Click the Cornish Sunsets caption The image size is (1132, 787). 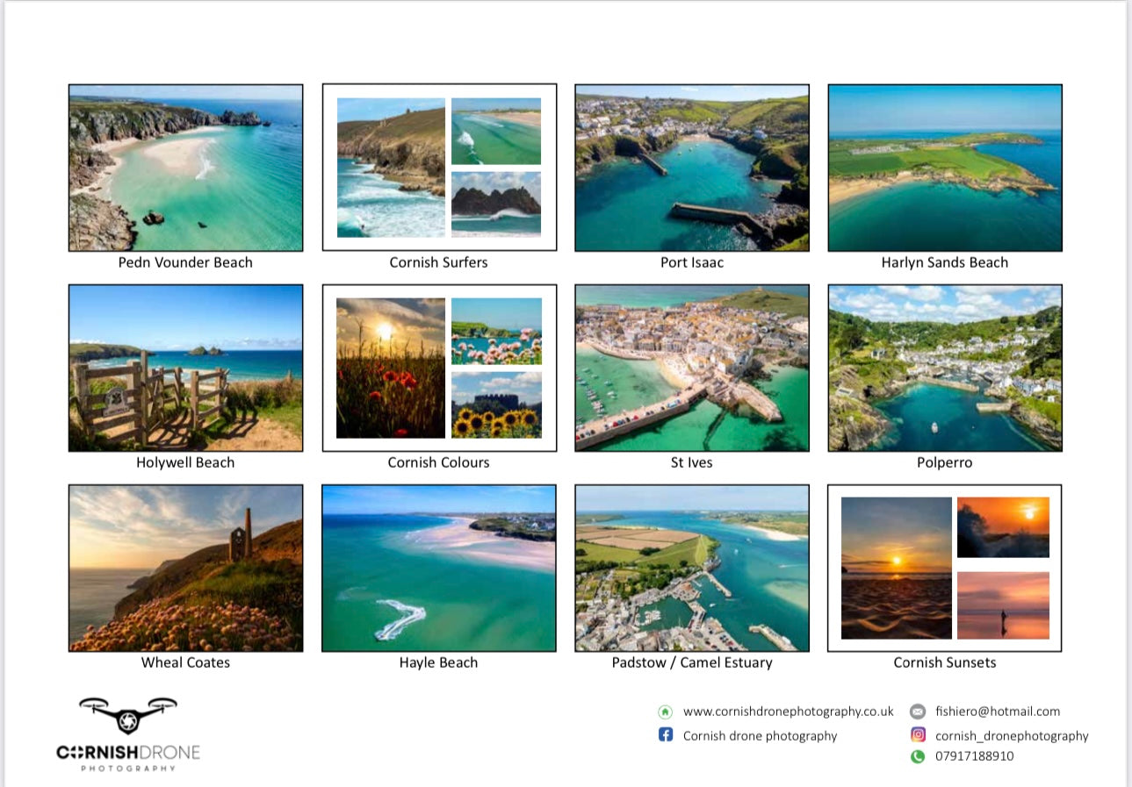(945, 662)
